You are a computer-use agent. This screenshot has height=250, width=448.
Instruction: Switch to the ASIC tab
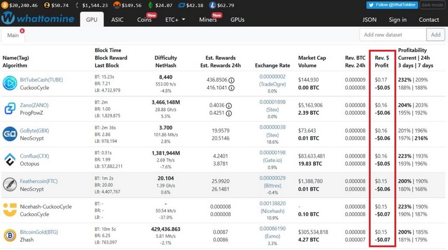pyautogui.click(x=117, y=20)
